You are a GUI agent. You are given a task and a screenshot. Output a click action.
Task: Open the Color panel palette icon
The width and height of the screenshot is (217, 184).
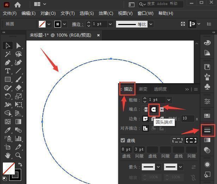pos(207,43)
